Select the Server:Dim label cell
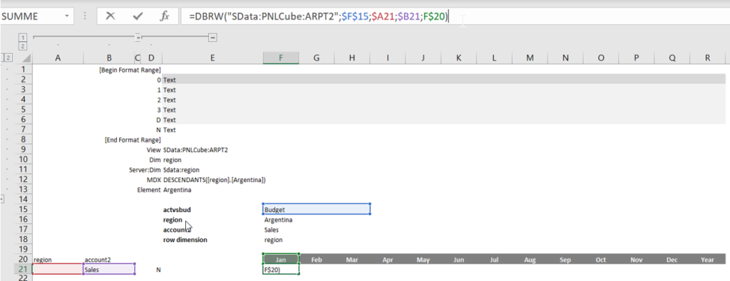This screenshot has width=730, height=281. point(145,170)
